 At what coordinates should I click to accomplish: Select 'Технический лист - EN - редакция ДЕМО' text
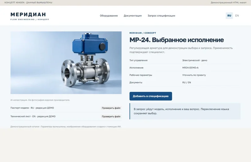pyautogui.click(x=33, y=116)
